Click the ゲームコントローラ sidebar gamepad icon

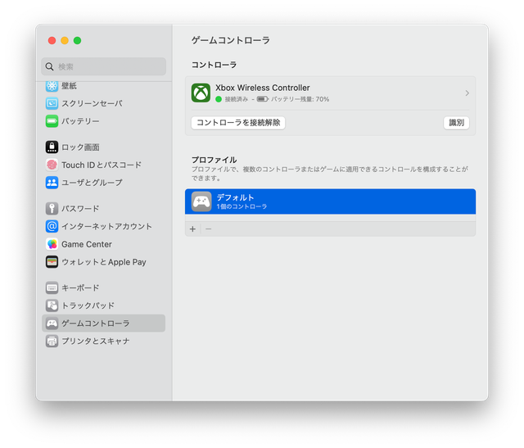pyautogui.click(x=52, y=324)
